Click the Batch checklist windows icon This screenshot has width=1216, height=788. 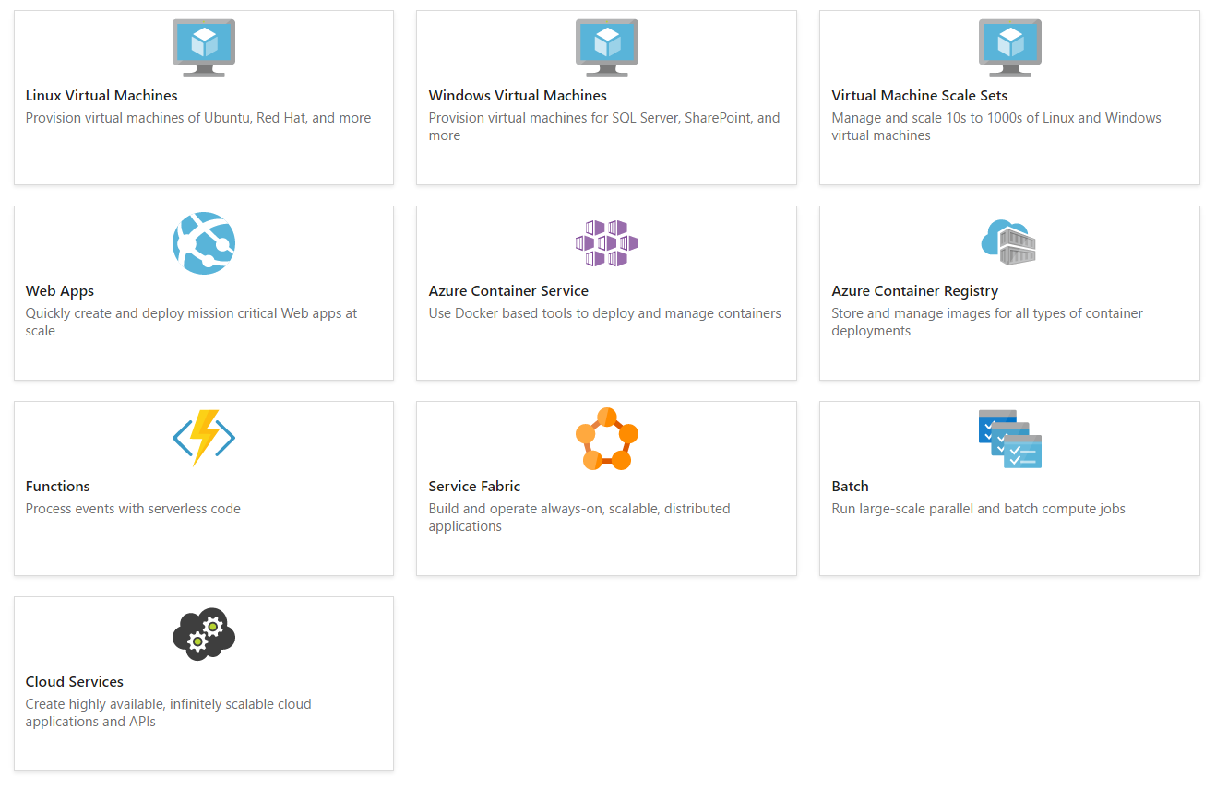pos(1009,439)
